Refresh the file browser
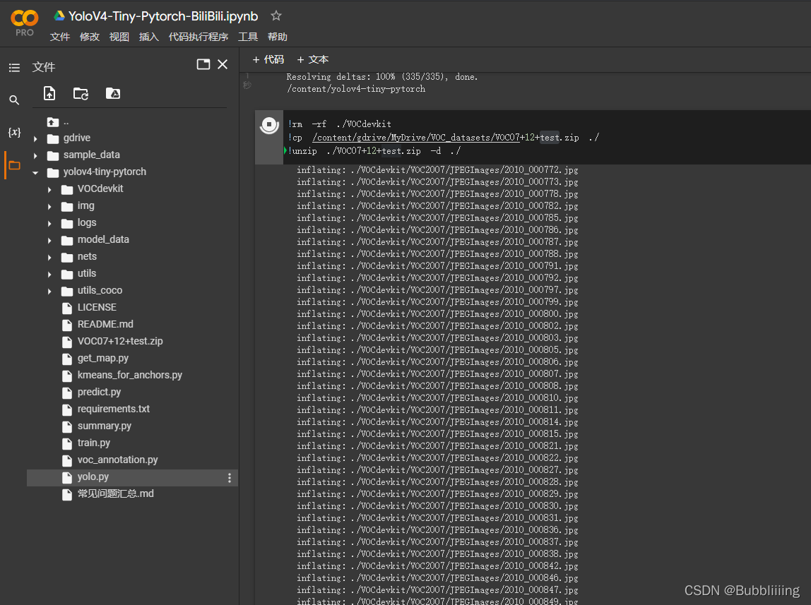 click(81, 93)
